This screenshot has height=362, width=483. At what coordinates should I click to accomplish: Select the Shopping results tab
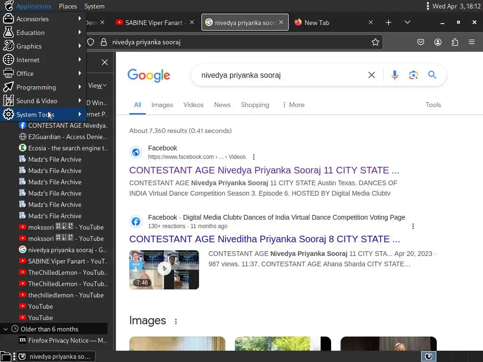tap(255, 105)
